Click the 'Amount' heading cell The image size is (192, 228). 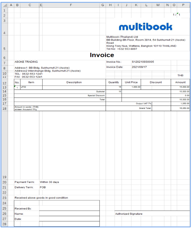[x=180, y=82]
